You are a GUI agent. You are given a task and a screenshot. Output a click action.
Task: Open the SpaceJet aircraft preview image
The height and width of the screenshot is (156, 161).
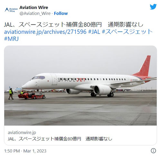[80, 86]
